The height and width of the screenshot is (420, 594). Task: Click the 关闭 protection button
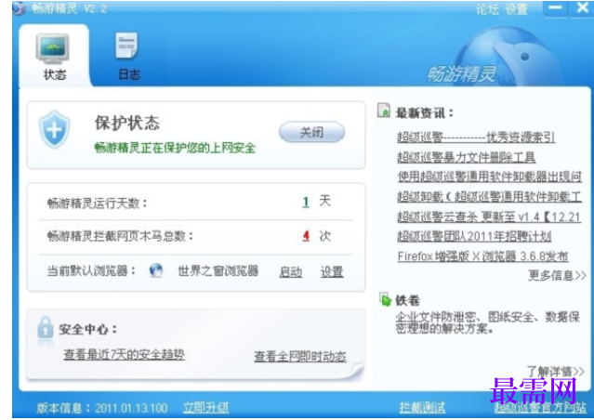[x=311, y=132]
